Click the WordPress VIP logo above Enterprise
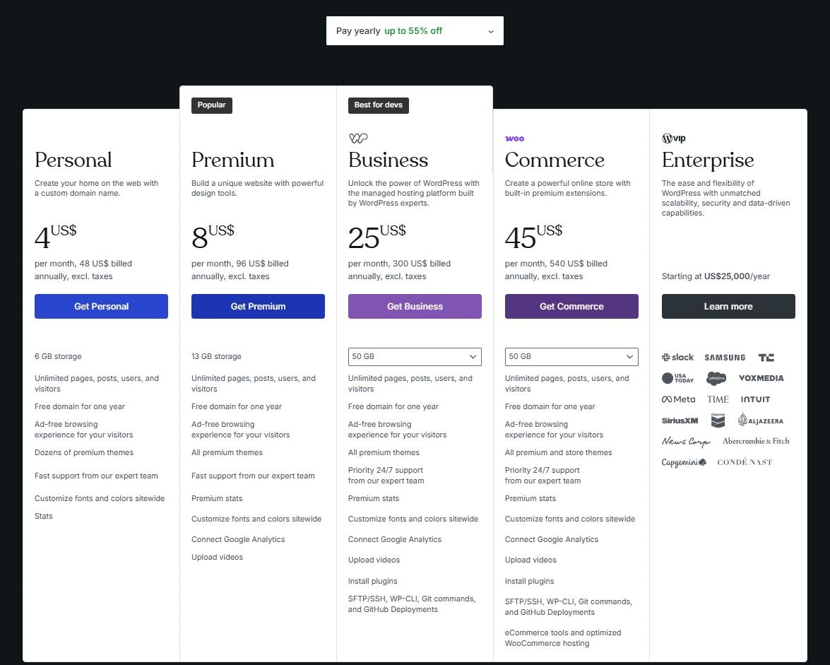 [673, 139]
